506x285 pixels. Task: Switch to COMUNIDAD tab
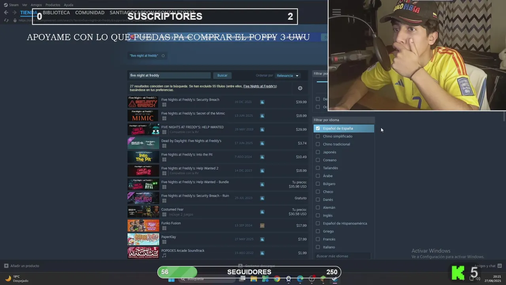[90, 13]
